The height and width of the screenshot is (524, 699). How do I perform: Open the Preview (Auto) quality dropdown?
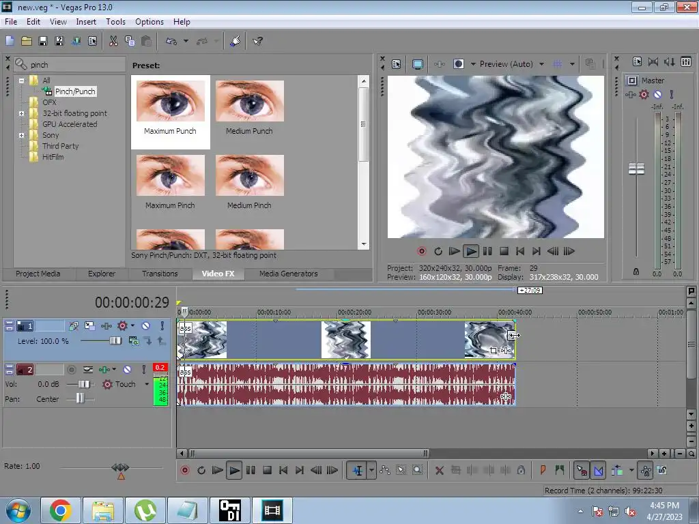[x=541, y=64]
